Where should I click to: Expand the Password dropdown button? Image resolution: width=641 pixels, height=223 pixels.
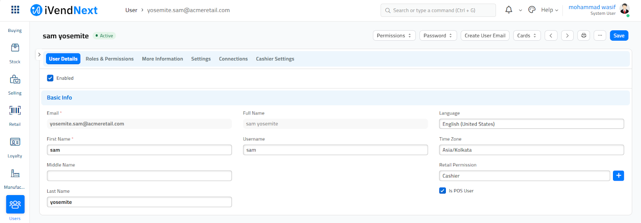pyautogui.click(x=438, y=36)
